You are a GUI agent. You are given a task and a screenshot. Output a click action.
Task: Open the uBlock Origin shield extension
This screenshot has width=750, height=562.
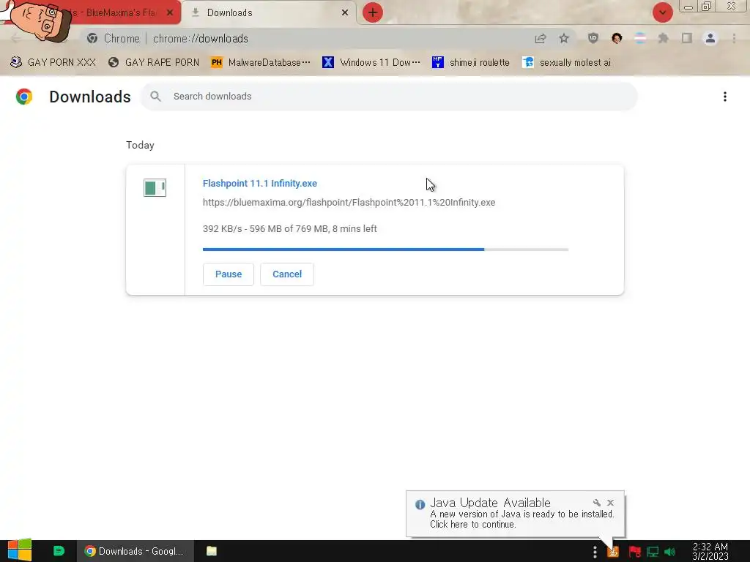coord(593,38)
